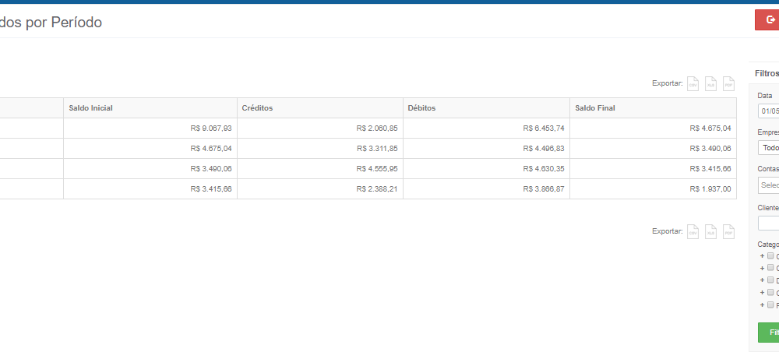This screenshot has height=352, width=779.
Task: Open the Empresa dropdown showing Todos
Action: click(x=768, y=147)
